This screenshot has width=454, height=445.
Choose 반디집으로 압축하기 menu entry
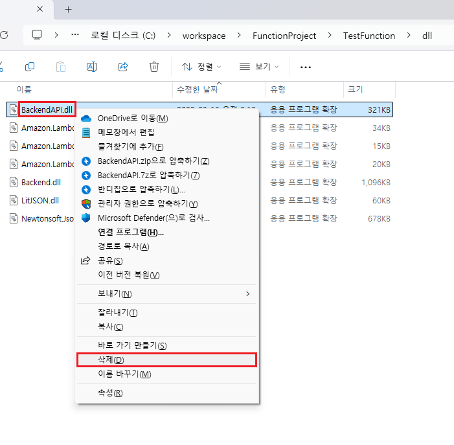point(166,189)
